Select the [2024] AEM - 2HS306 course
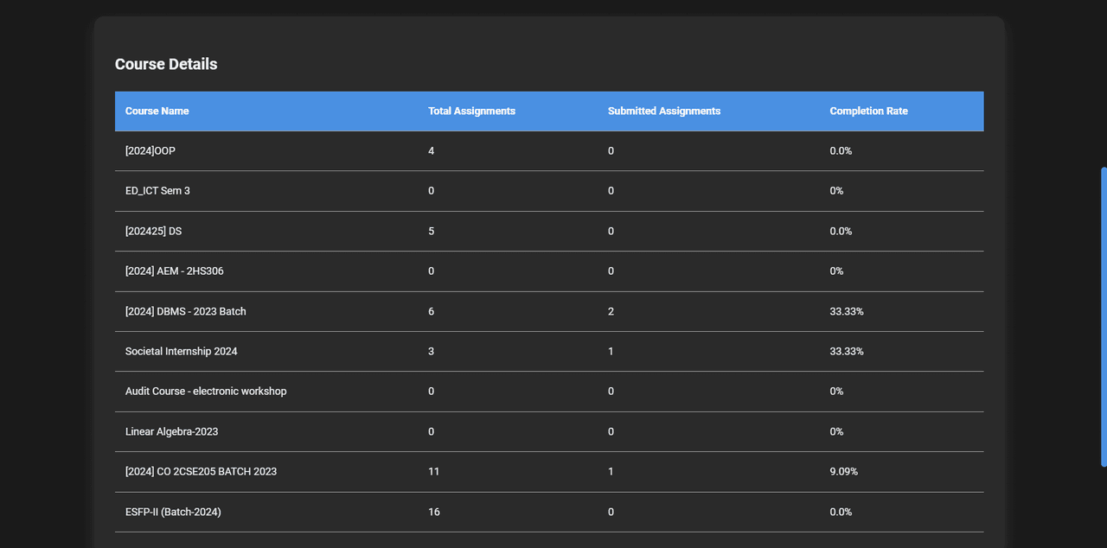1107x548 pixels. click(x=174, y=271)
